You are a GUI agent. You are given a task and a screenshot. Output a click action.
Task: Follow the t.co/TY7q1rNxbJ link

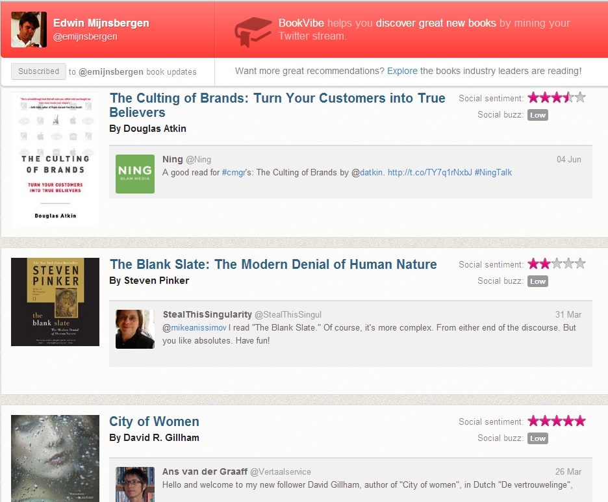pos(429,173)
